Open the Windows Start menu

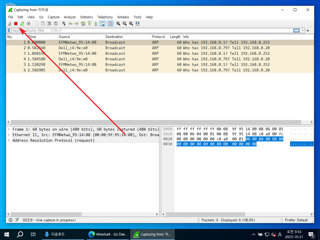click(x=7, y=234)
